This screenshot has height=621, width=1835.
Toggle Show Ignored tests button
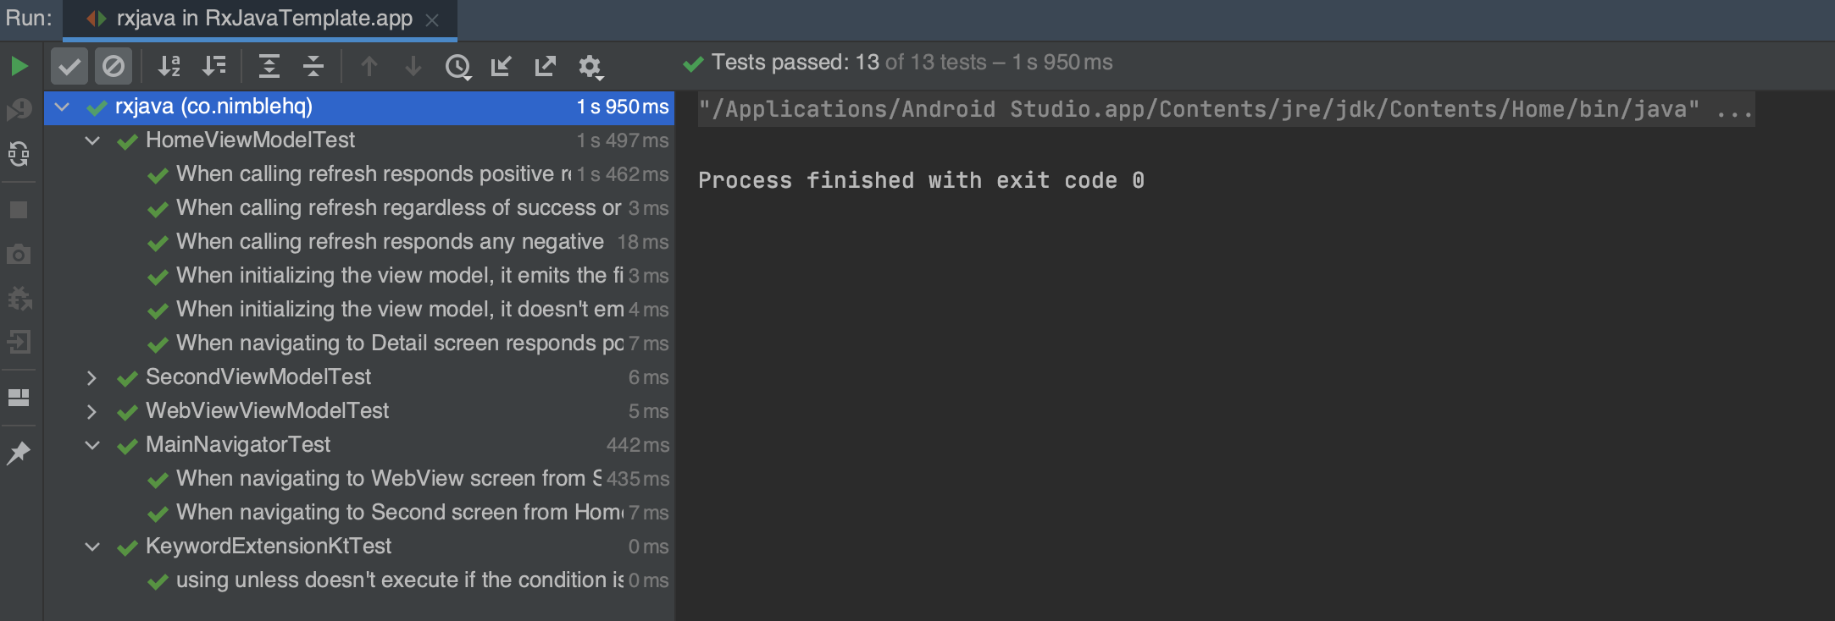pos(113,66)
